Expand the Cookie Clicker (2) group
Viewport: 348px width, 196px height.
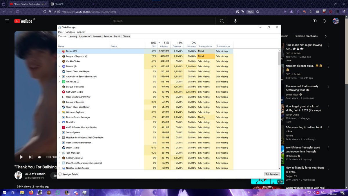pyautogui.click(x=59, y=158)
